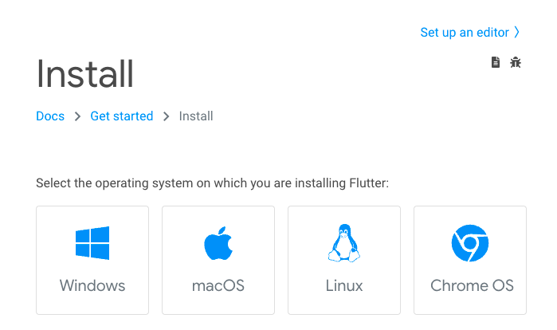
Task: Go to the Get started breadcrumb link
Action: click(121, 116)
